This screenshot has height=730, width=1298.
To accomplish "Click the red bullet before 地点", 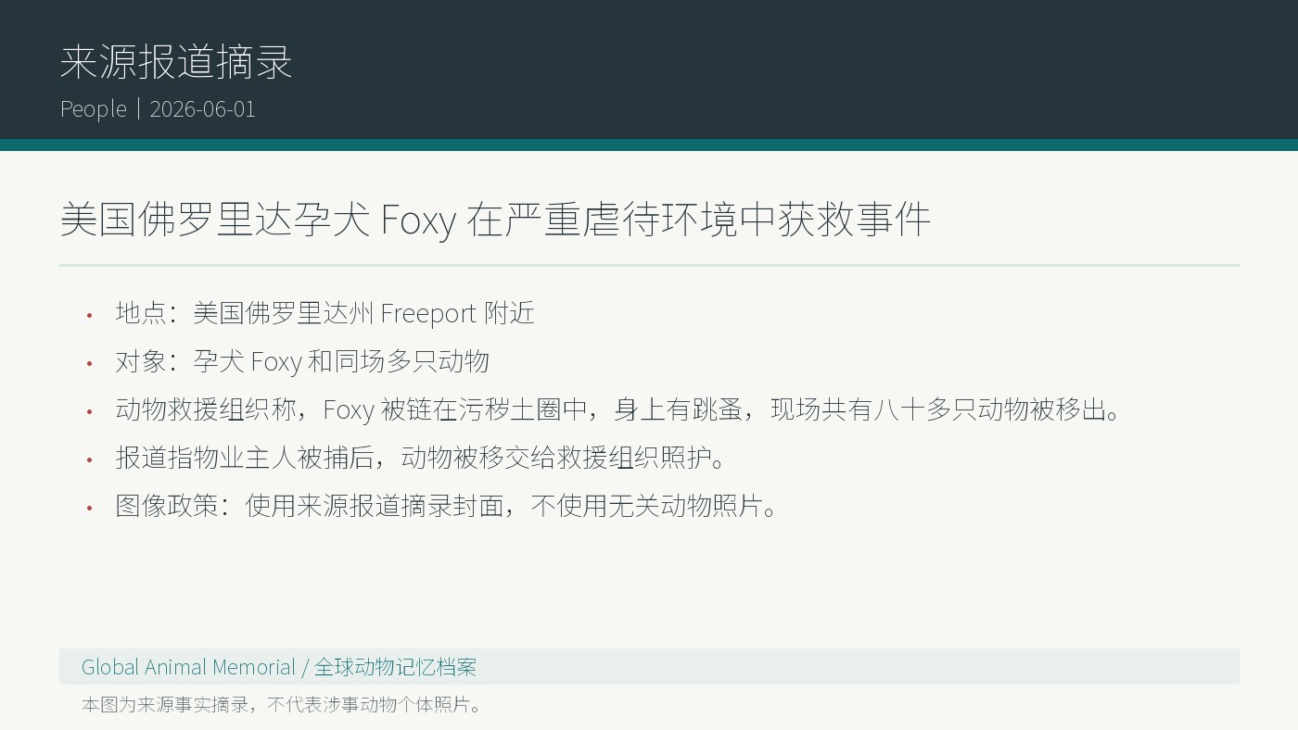I will pos(90,315).
